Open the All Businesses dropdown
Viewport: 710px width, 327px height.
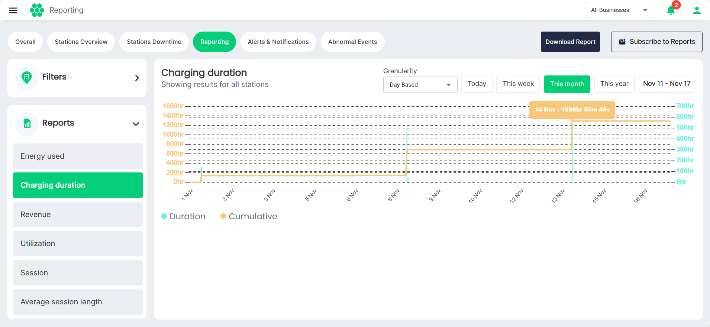point(619,10)
